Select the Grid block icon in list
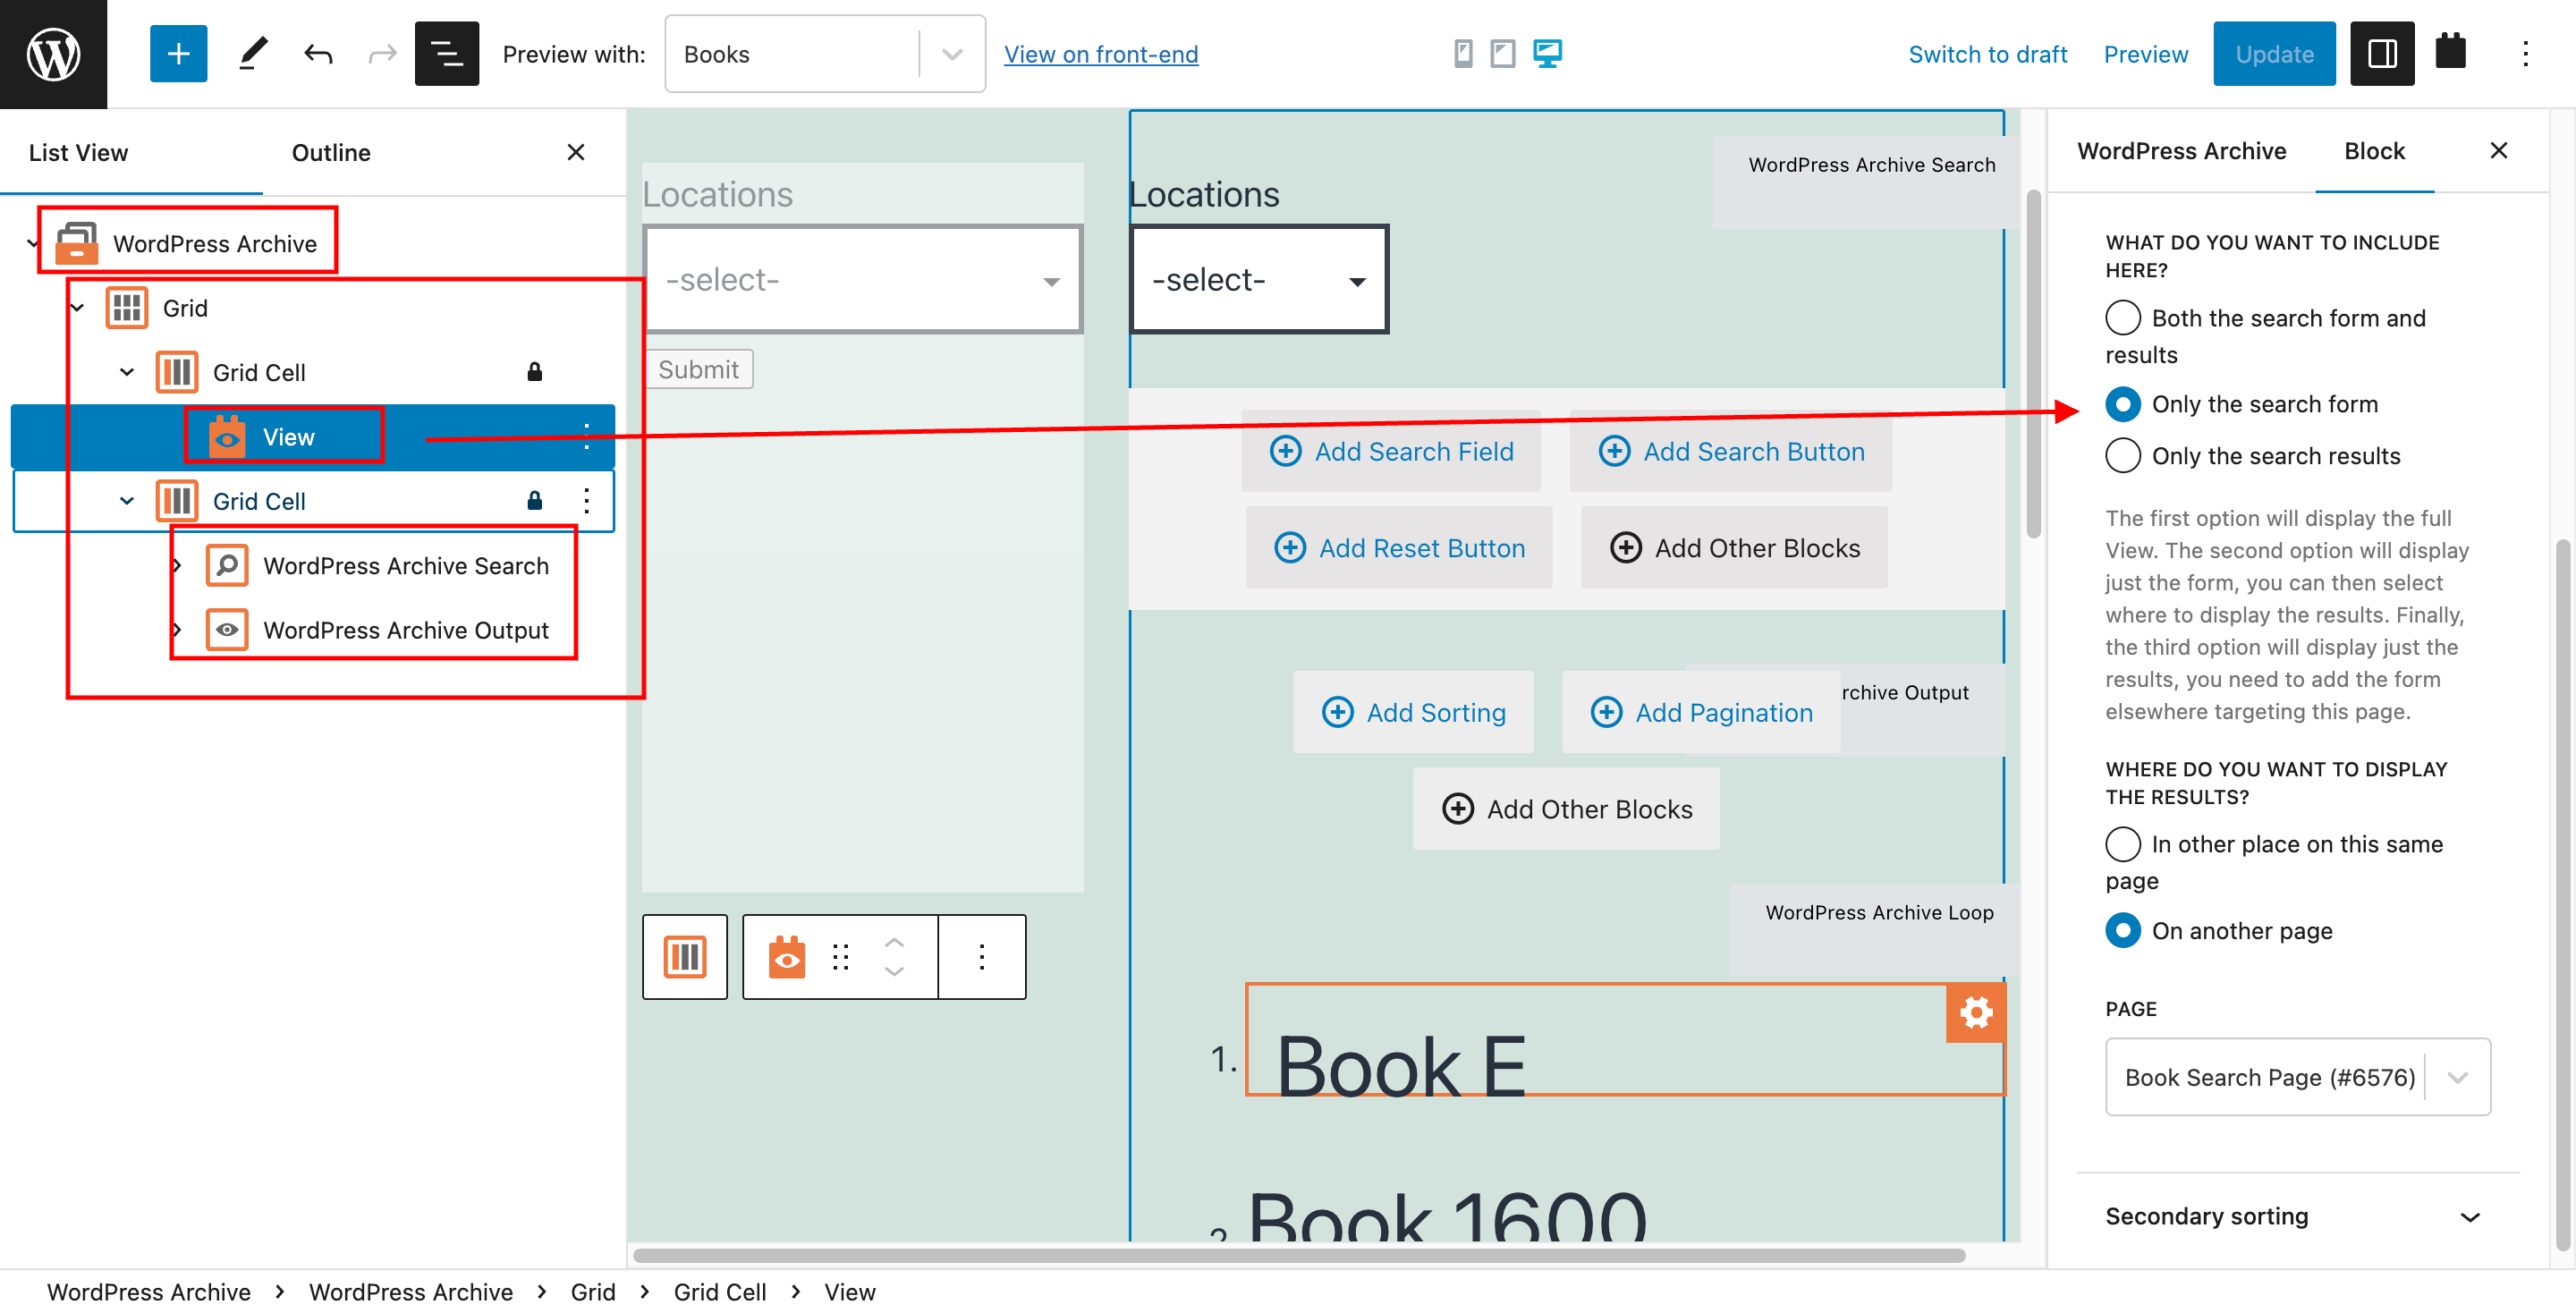The width and height of the screenshot is (2576, 1313). pos(127,308)
